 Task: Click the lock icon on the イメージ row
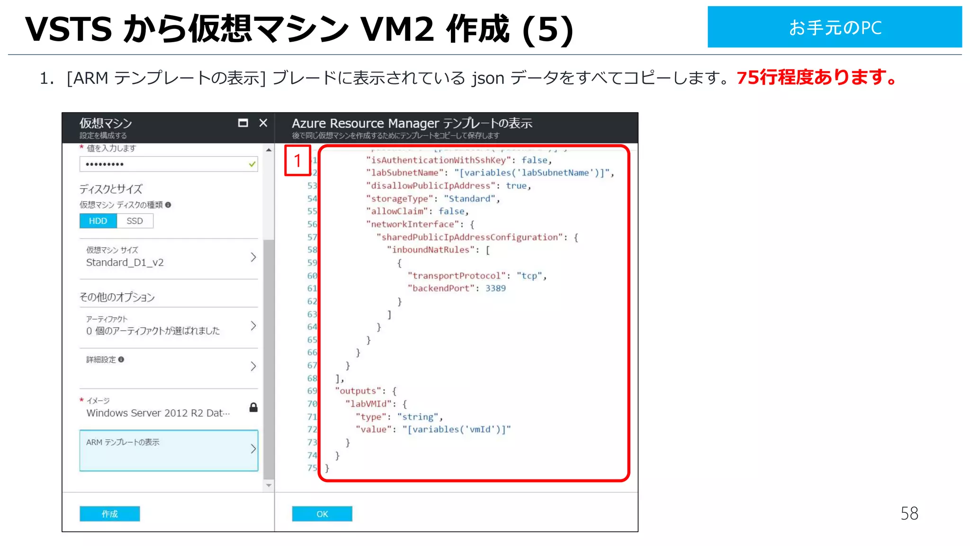point(253,408)
